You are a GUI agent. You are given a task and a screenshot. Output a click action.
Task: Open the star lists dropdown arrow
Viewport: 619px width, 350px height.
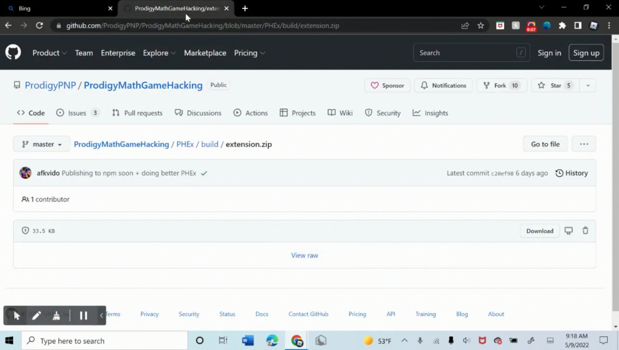[x=588, y=86]
